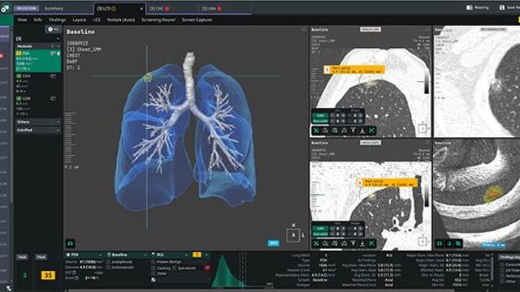Screen dimensions: 520x292
Task: Open the View menu
Action: 22,19
